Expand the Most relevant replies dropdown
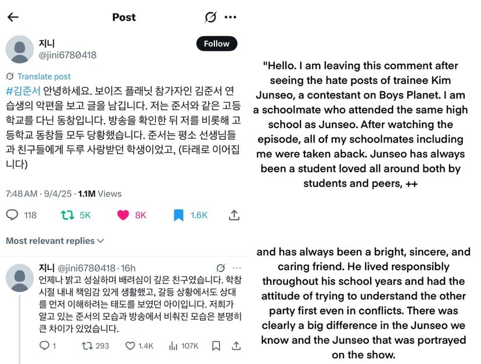Screen dimensions: 481x364 pos(63,241)
